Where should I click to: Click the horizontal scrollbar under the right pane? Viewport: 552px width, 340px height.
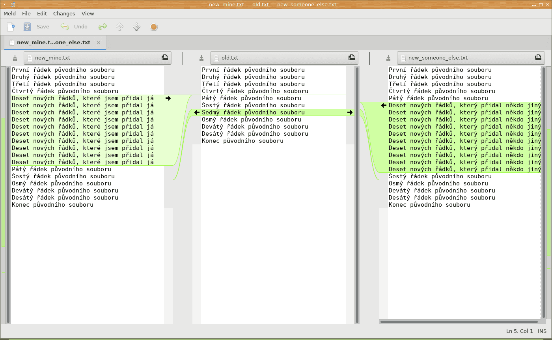pyautogui.click(x=459, y=322)
